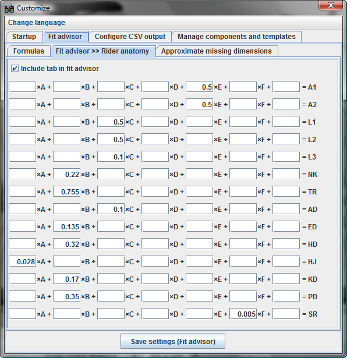Uncheck Include tab in fit advisor
The width and height of the screenshot is (347, 358).
[15, 68]
